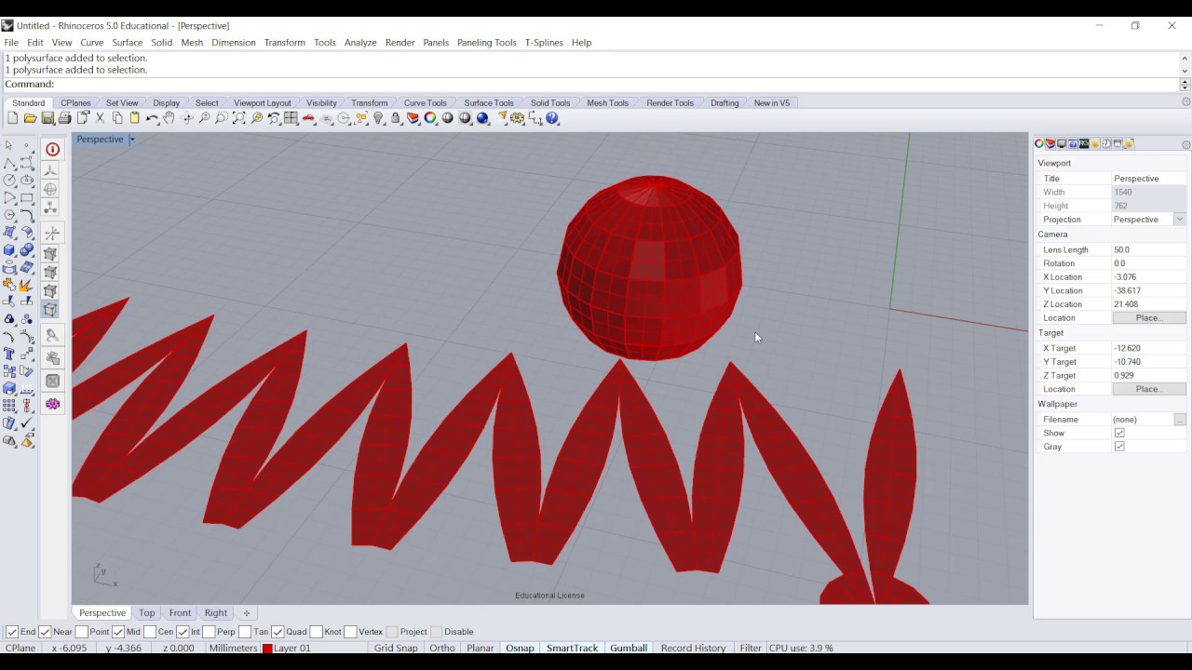
Task: Click the Undo arrow icon
Action: coord(152,118)
